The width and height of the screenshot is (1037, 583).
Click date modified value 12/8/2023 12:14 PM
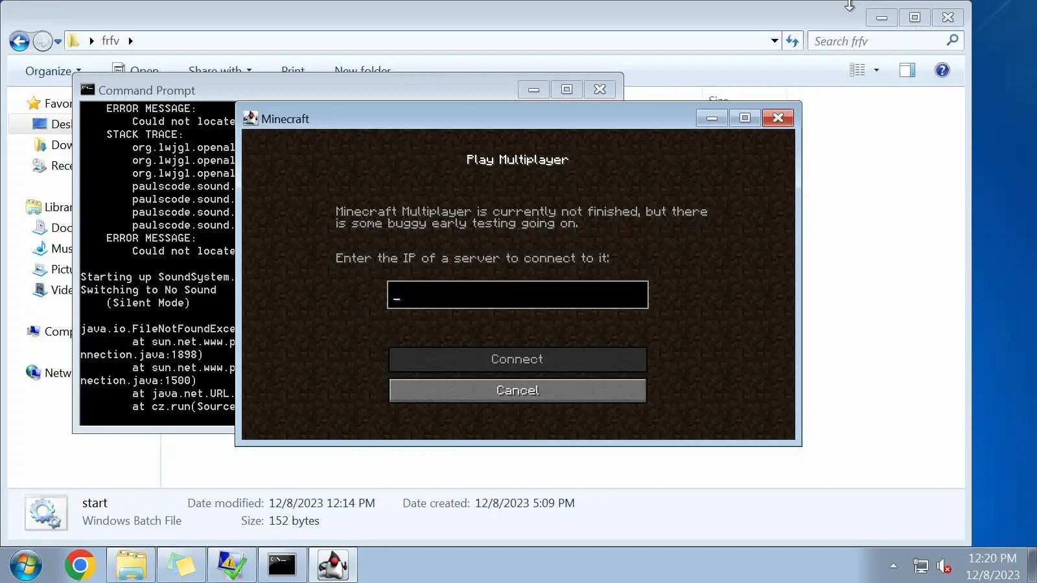[322, 503]
